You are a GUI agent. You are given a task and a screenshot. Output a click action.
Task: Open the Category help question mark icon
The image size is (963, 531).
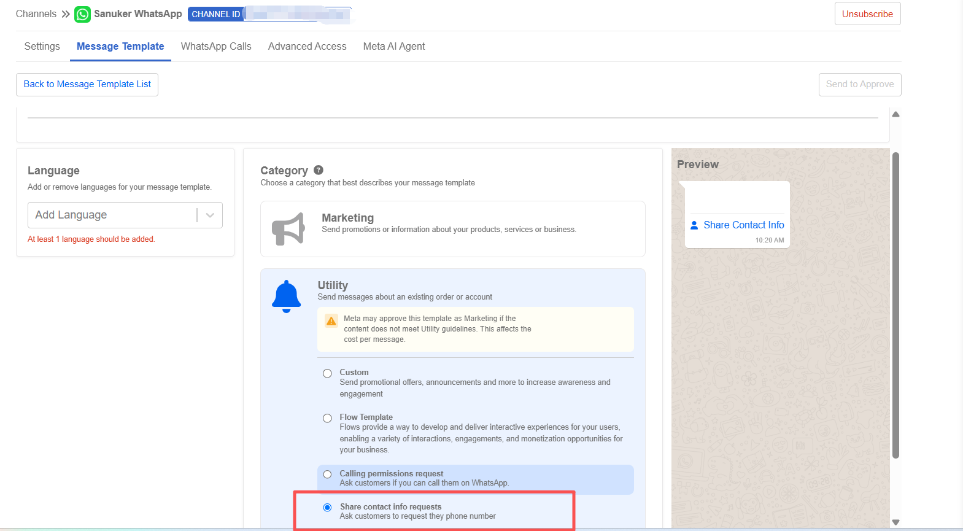click(319, 170)
